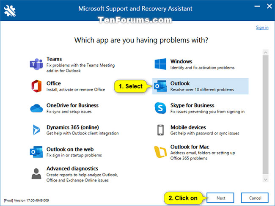Click the Teams app icon
Image resolution: width=275 pixels, height=206 pixels.
coord(36,64)
